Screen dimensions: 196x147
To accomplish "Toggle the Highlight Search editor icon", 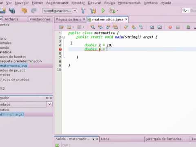I will coord(116,27).
